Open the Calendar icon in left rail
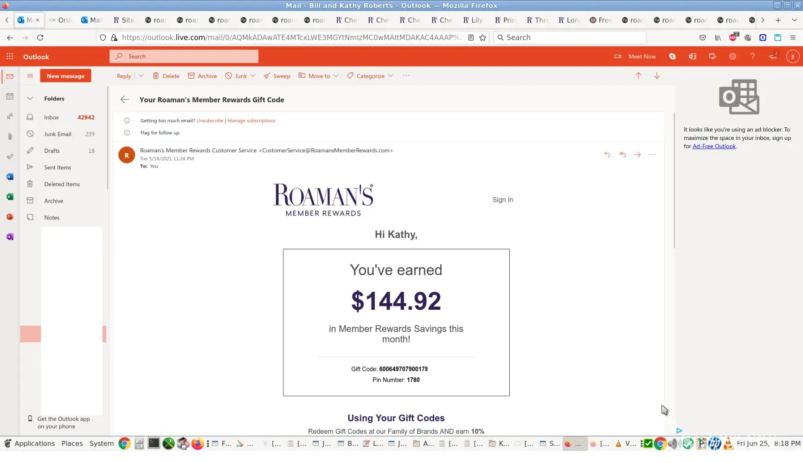The image size is (803, 463). pyautogui.click(x=10, y=97)
